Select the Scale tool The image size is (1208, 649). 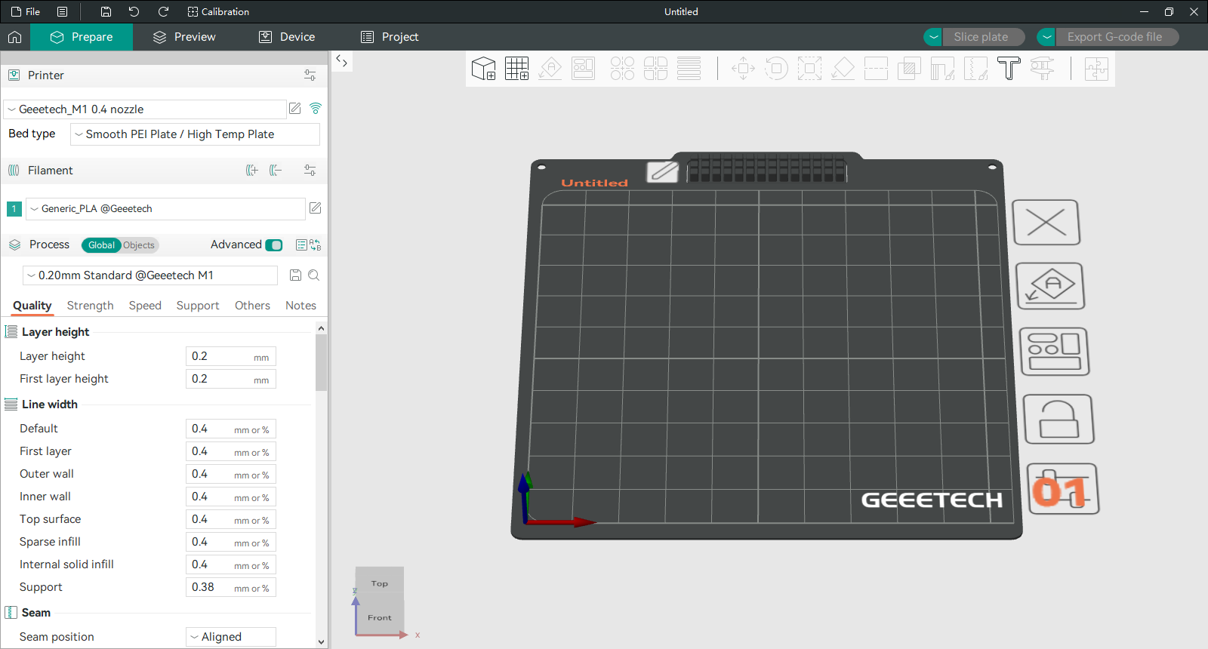coord(809,69)
